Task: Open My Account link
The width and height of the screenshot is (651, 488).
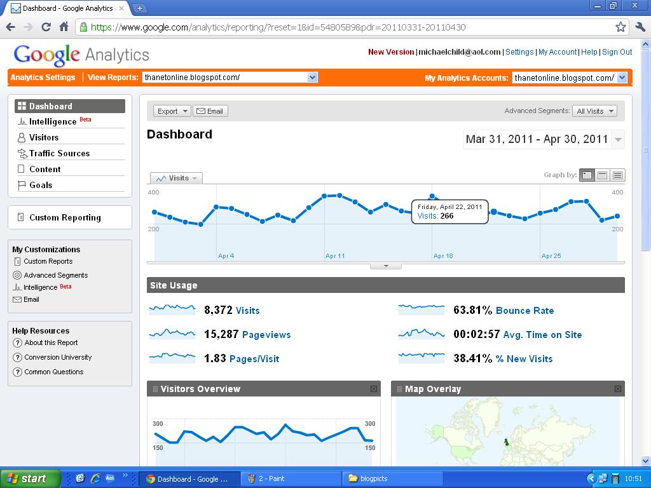Action: tap(557, 52)
